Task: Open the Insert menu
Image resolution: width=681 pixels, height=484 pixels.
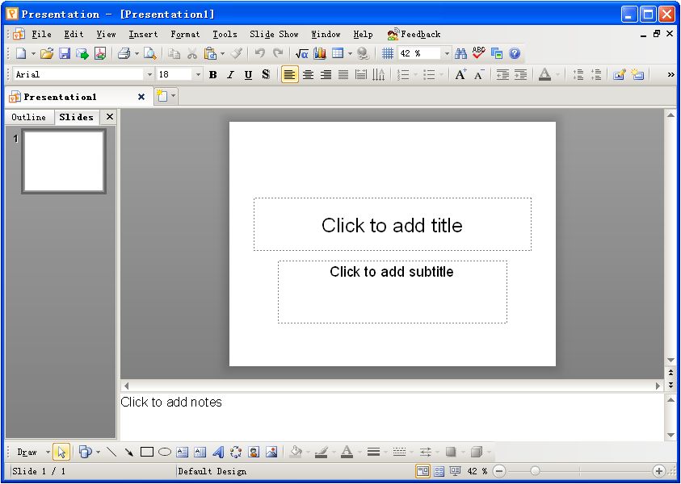Action: pos(143,34)
